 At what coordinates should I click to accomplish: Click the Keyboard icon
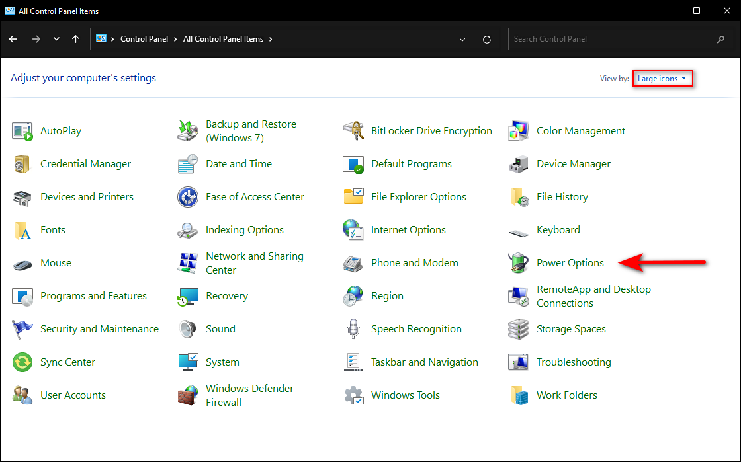519,232
